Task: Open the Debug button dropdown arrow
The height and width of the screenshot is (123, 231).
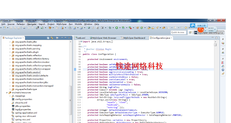Action: 113,28
